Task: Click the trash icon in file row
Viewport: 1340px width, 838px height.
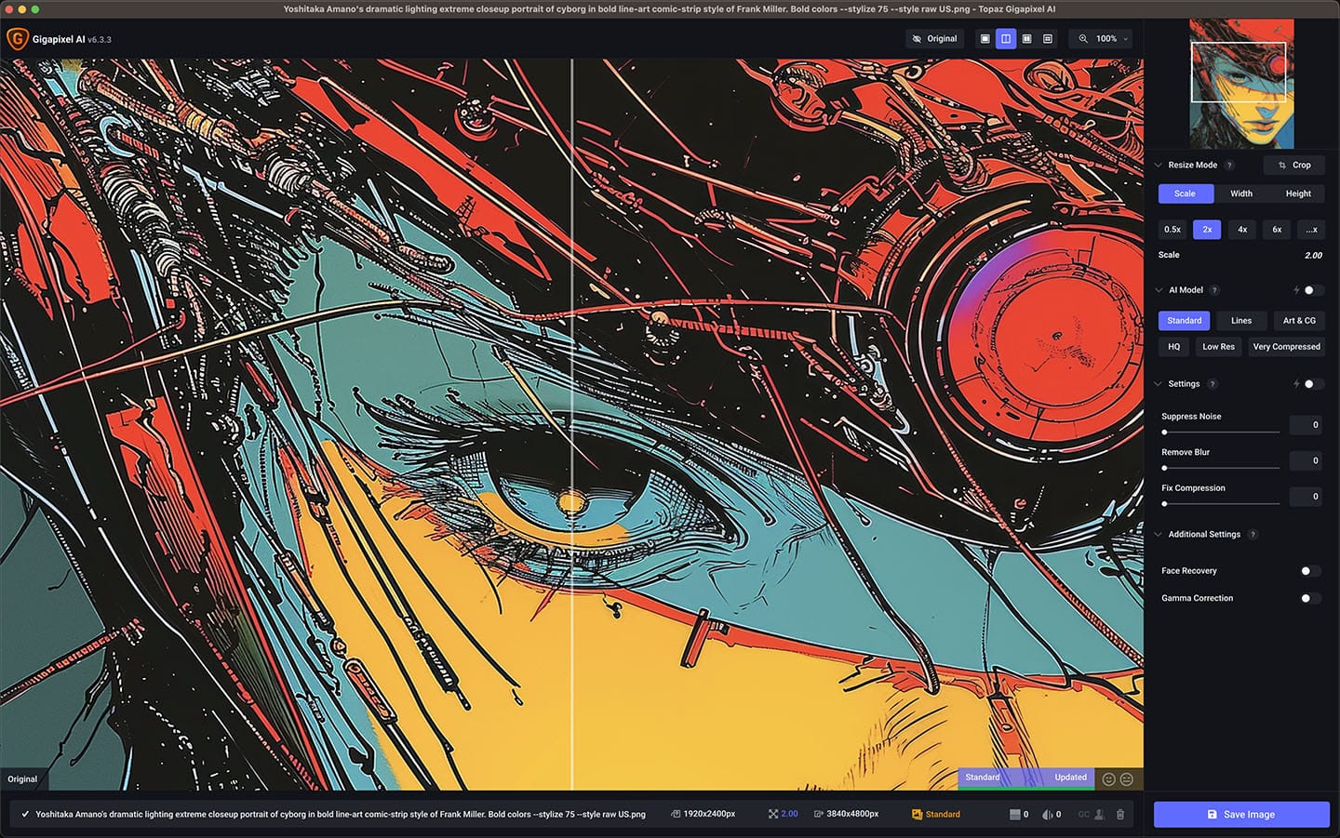Action: [1120, 815]
